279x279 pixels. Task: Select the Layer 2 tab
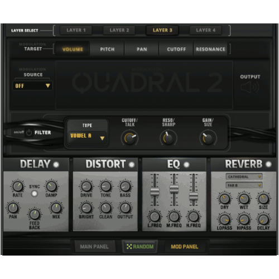point(119,30)
